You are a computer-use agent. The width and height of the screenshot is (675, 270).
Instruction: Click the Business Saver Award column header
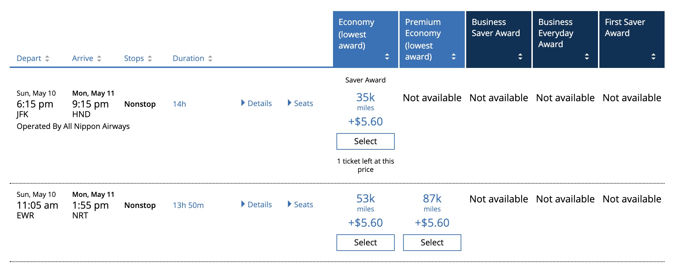tap(499, 40)
